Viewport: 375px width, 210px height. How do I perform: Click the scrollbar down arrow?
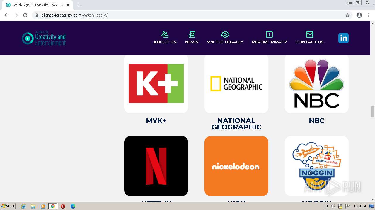point(373,199)
